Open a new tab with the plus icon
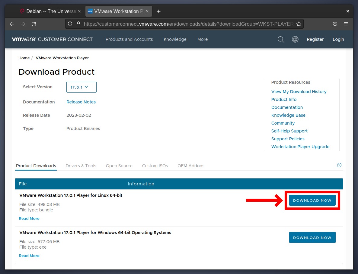The height and width of the screenshot is (274, 358). click(x=159, y=11)
